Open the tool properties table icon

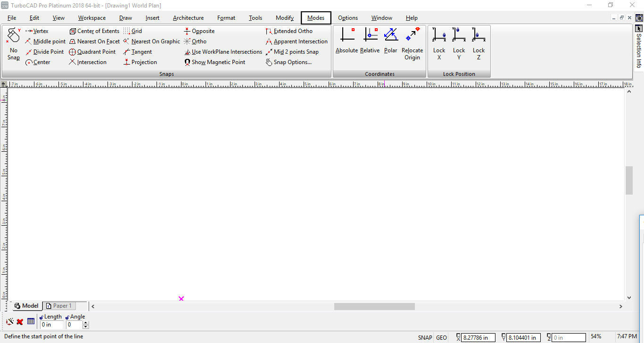click(x=31, y=321)
